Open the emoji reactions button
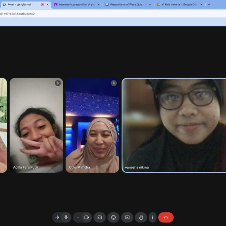The width and height of the screenshot is (226, 226). coord(113,217)
